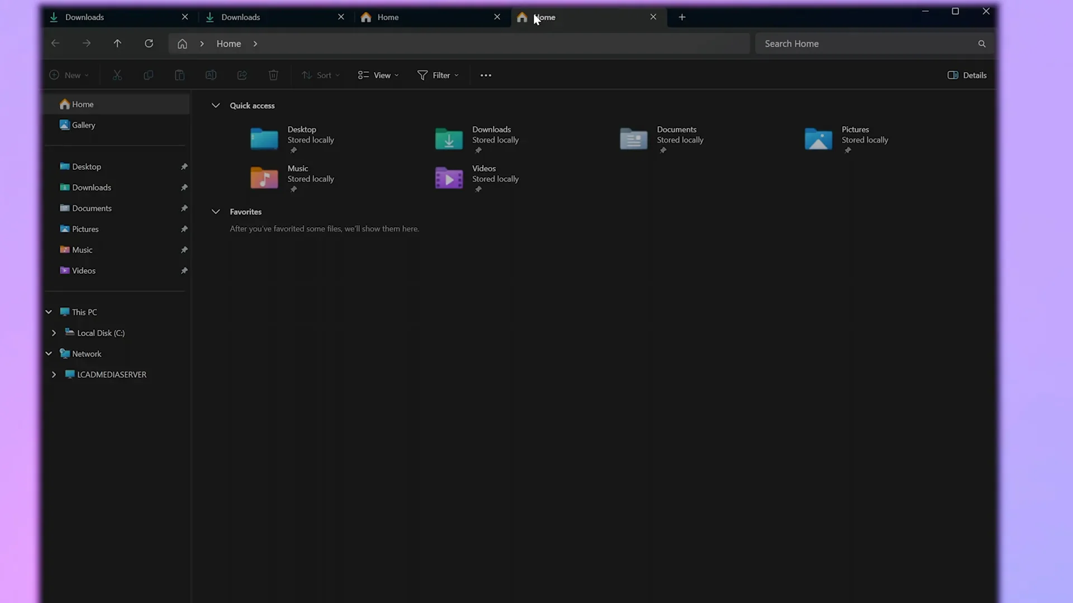Click the search magnifier icon
Viewport: 1073px width, 603px height.
(982, 44)
